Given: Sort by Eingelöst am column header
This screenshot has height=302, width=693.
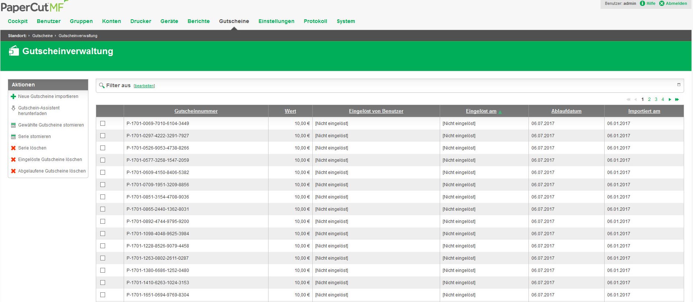Looking at the screenshot, I should [x=481, y=111].
